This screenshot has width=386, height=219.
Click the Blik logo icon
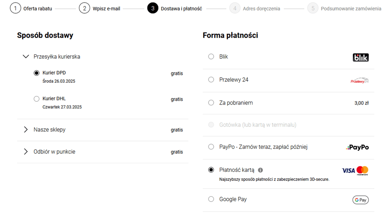[360, 57]
